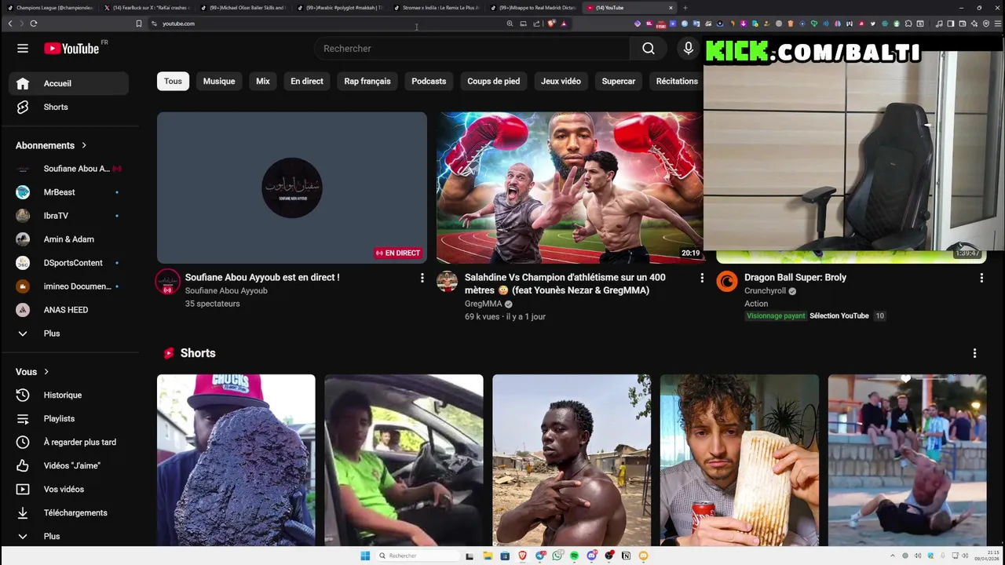This screenshot has width=1005, height=565.
Task: Select the Musique filter chip
Action: click(219, 81)
